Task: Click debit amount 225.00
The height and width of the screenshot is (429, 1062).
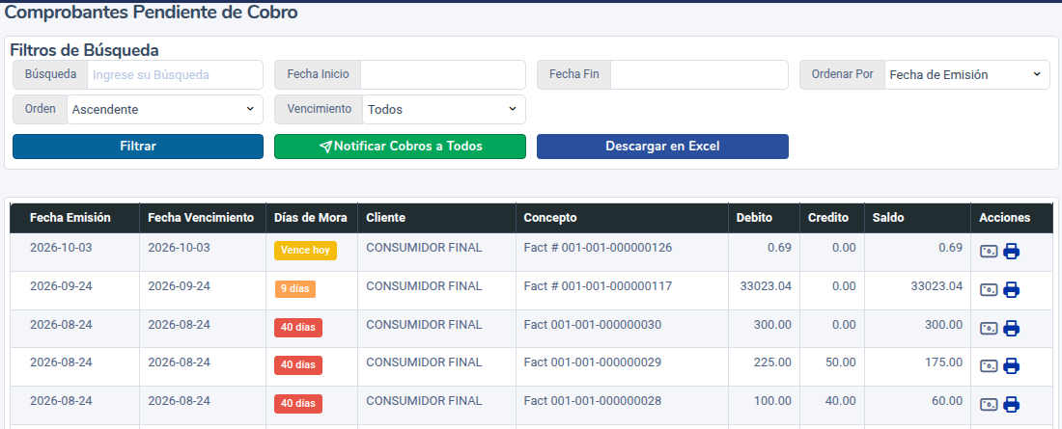Action: click(x=772, y=362)
